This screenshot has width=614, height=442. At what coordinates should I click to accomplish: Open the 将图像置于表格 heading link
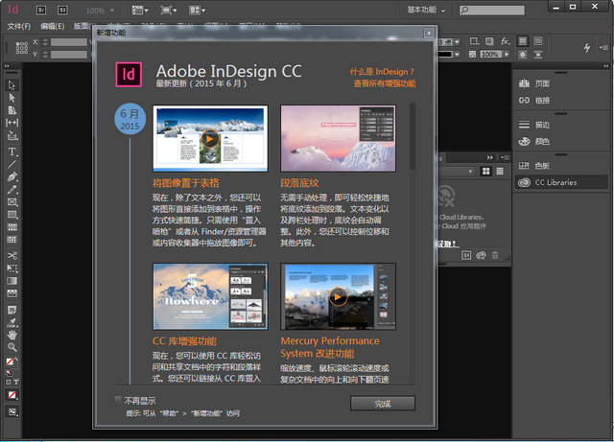186,183
